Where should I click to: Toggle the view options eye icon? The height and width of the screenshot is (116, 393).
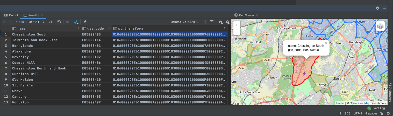pyautogui.click(x=220, y=22)
